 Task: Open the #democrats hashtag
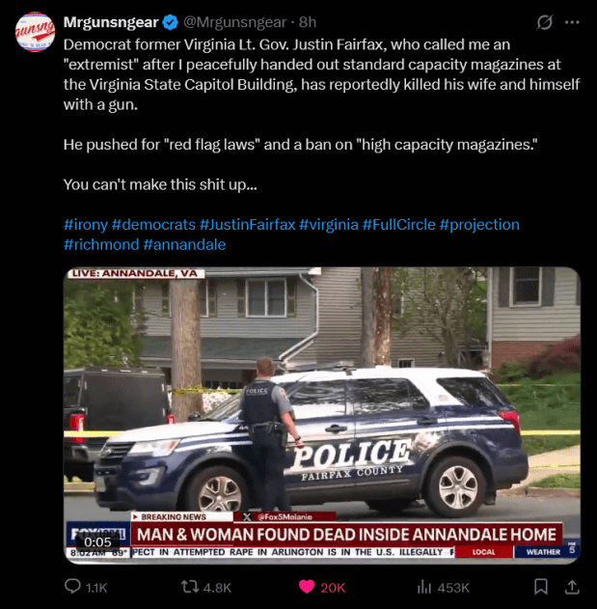coord(153,225)
